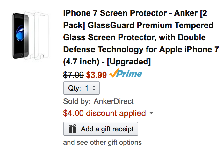Open the product thumbnail image
The image size is (223, 155).
[29, 35]
